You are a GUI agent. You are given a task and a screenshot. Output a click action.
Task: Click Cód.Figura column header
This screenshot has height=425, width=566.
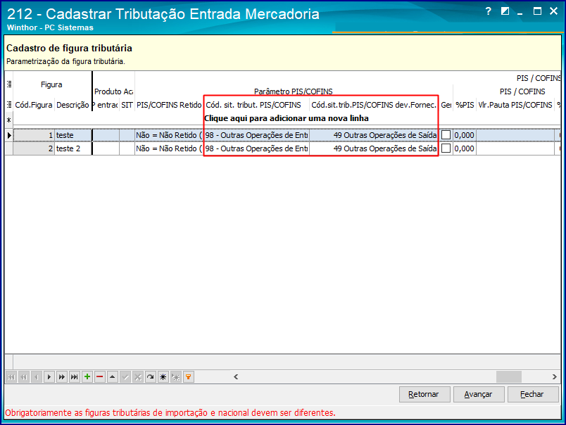pos(34,105)
